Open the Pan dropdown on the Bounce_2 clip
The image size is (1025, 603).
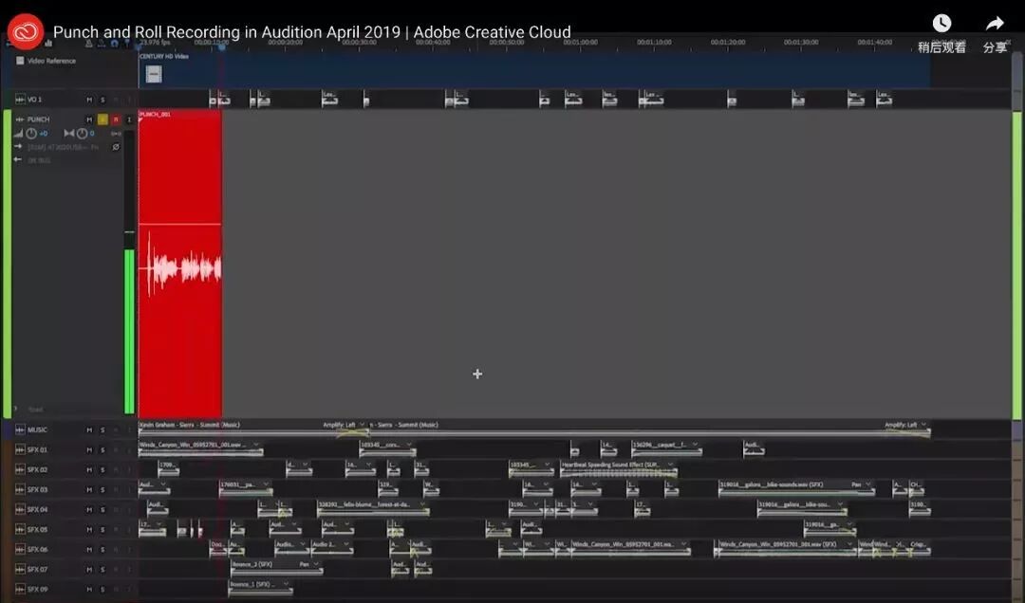pyautogui.click(x=316, y=564)
